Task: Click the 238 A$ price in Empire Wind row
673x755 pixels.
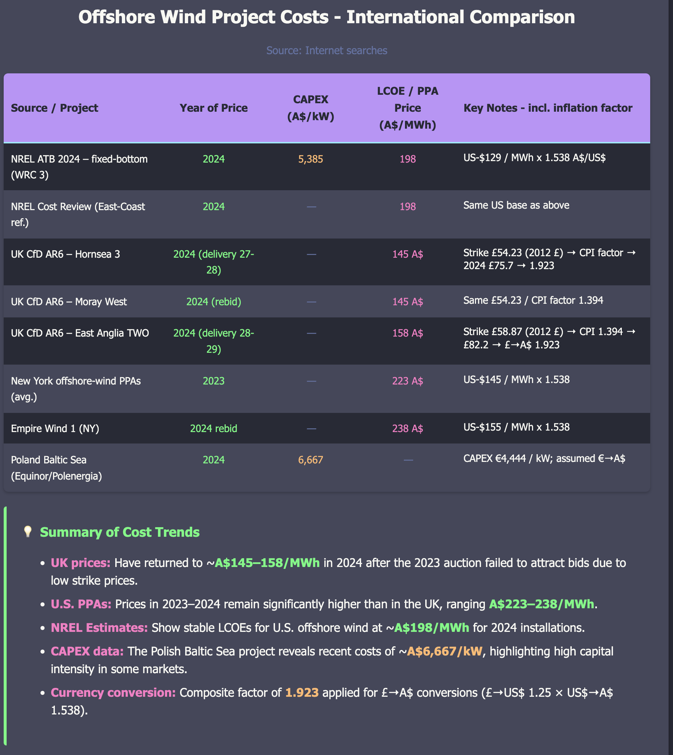Action: 408,428
